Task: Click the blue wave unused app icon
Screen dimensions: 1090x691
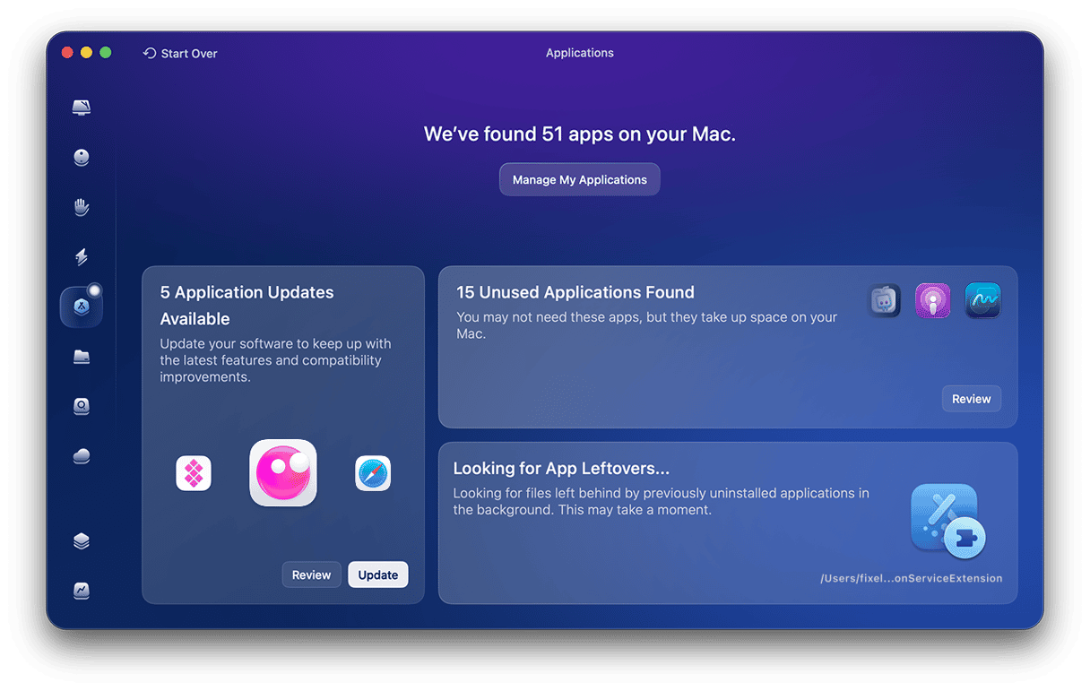Action: coord(982,301)
